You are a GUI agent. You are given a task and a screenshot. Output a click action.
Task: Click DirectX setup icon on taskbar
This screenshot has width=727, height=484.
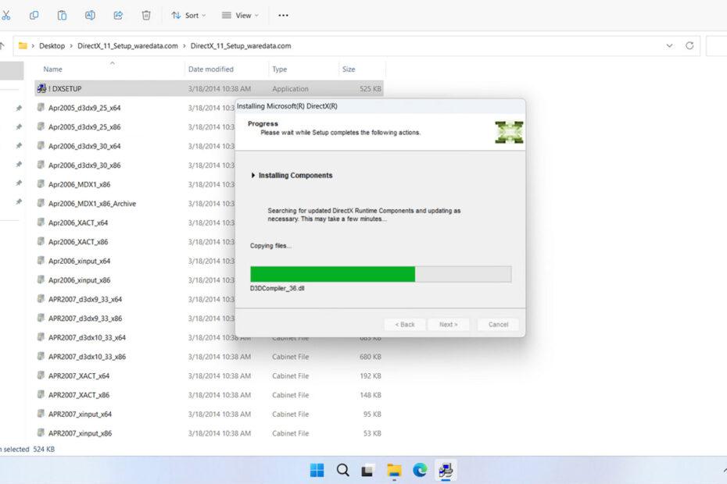446,470
